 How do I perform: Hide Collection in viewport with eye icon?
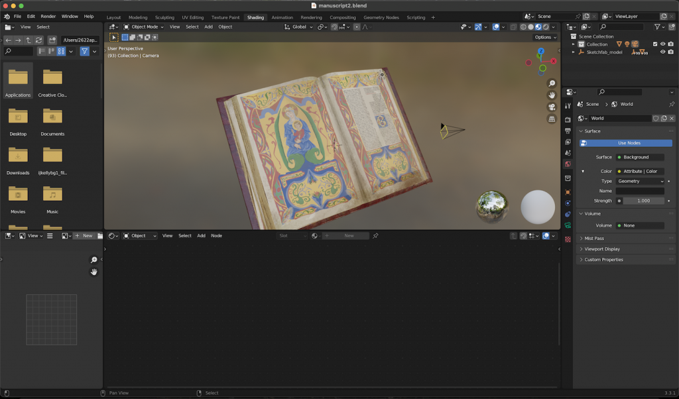point(662,44)
